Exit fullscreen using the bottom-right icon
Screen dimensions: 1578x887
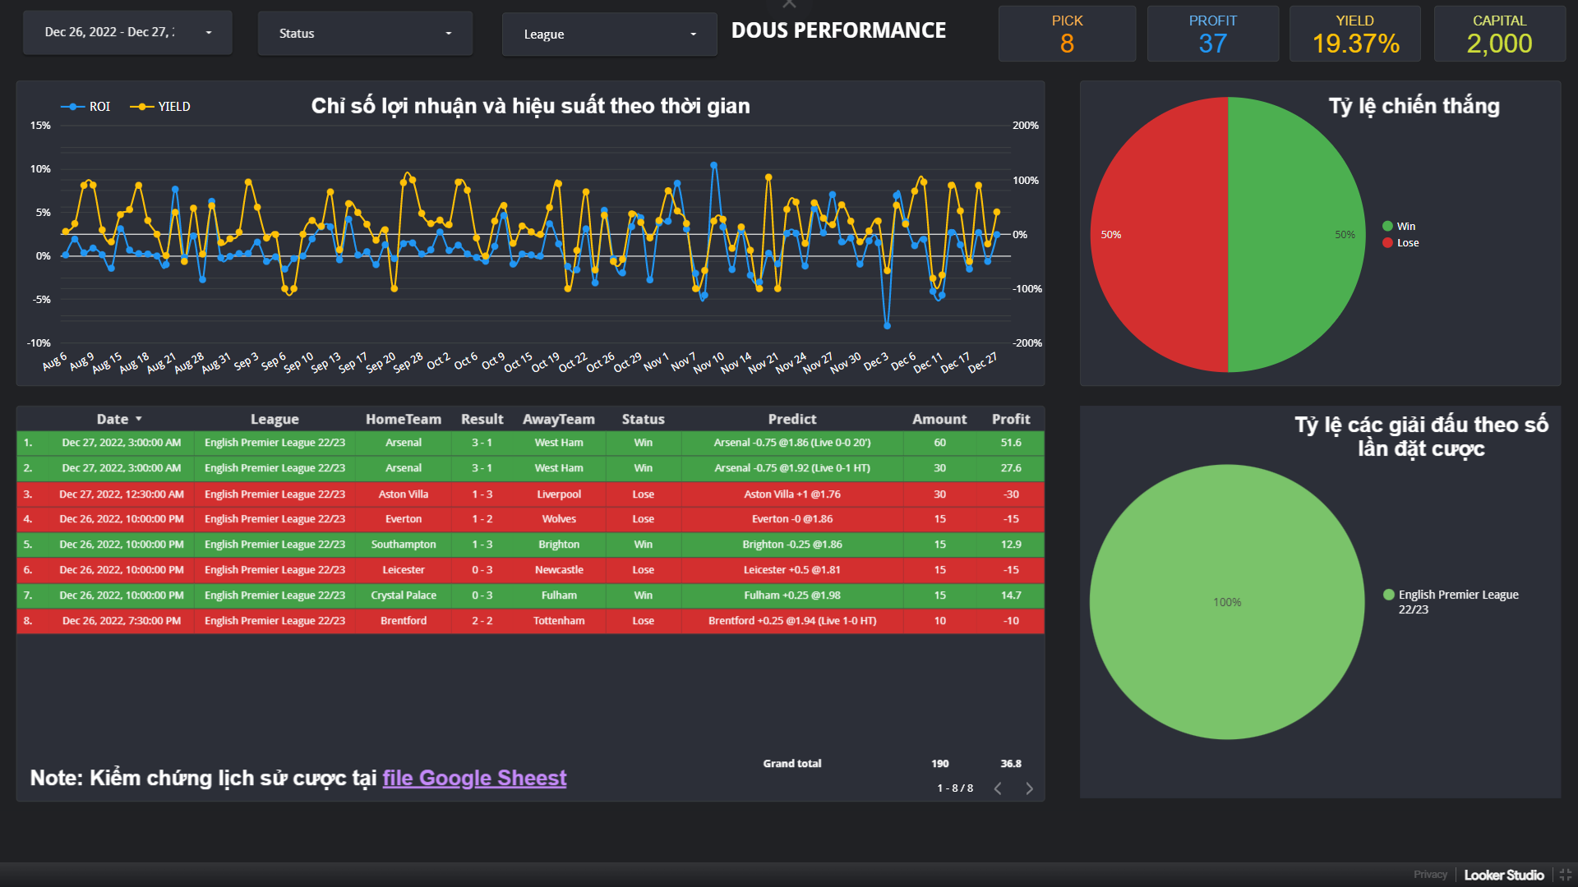[x=1565, y=876]
